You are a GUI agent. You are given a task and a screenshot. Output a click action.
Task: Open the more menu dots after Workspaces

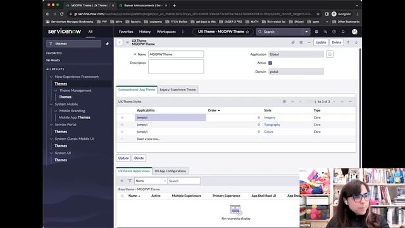pyautogui.click(x=183, y=32)
